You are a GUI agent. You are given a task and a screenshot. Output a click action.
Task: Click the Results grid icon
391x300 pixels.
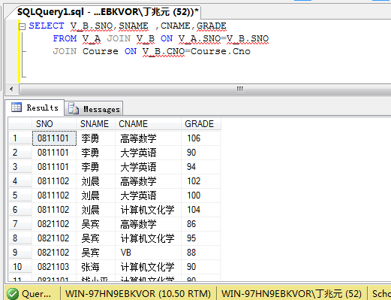tap(17, 108)
